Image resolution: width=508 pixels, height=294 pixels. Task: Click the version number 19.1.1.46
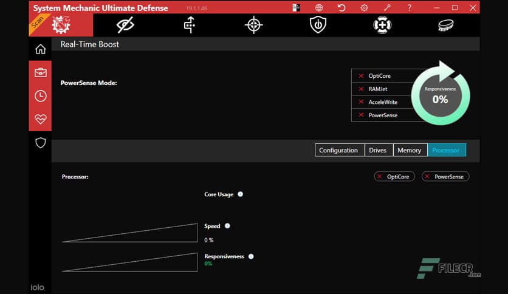(x=197, y=9)
